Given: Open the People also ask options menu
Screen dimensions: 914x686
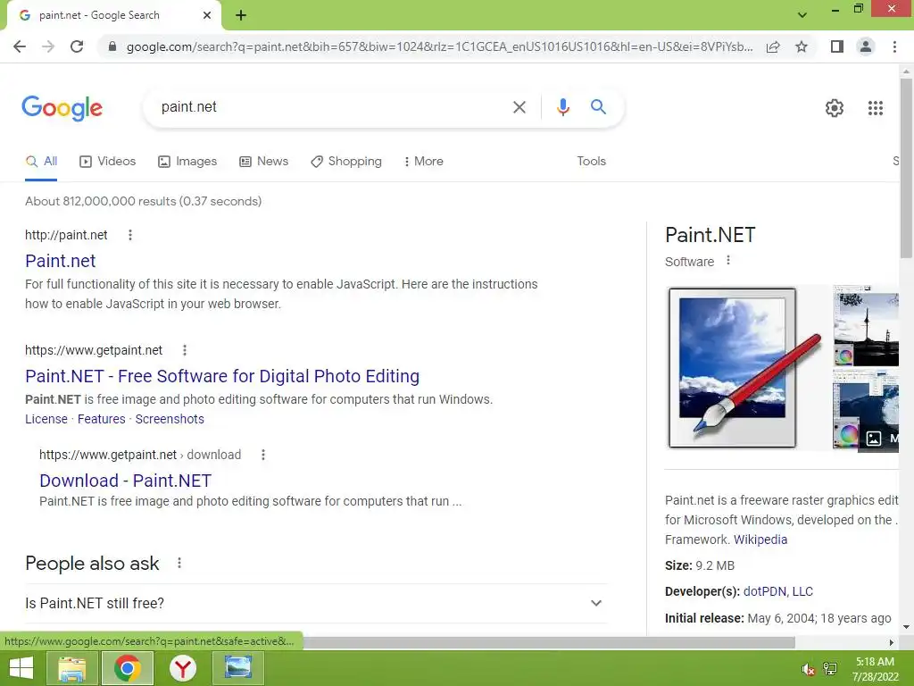Looking at the screenshot, I should coord(179,564).
